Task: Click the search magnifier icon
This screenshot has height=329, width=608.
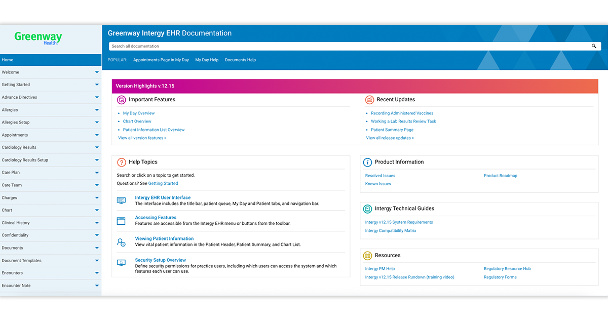Action: [594, 46]
